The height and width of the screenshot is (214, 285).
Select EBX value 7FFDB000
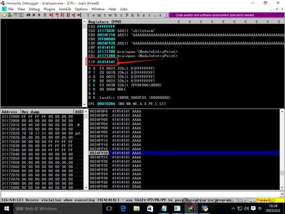coord(106,39)
